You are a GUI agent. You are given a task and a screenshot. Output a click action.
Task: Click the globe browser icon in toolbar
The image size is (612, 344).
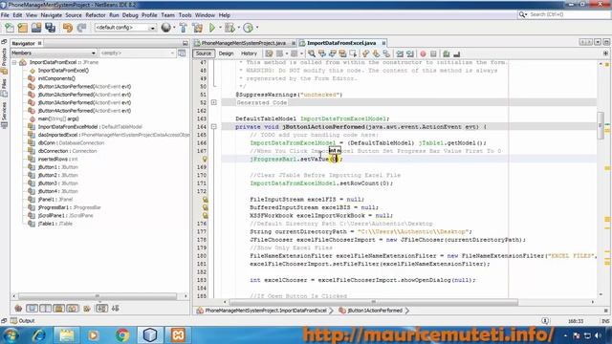166,28
